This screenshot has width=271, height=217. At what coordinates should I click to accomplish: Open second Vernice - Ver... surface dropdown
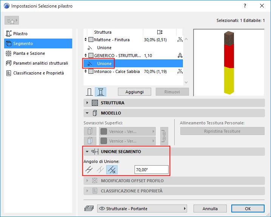[127, 141]
